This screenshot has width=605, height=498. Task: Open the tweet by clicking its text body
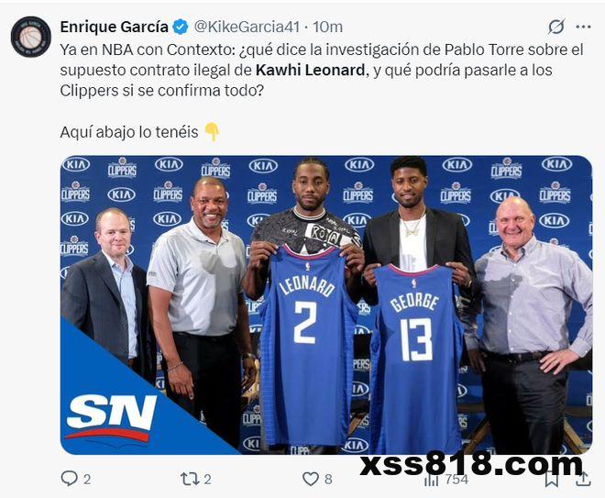point(322,71)
